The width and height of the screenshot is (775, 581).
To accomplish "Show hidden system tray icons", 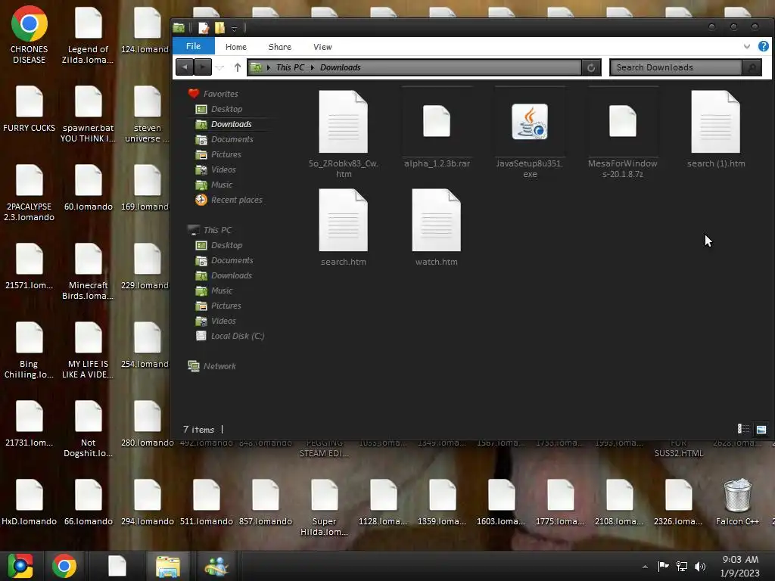I will coord(645,567).
